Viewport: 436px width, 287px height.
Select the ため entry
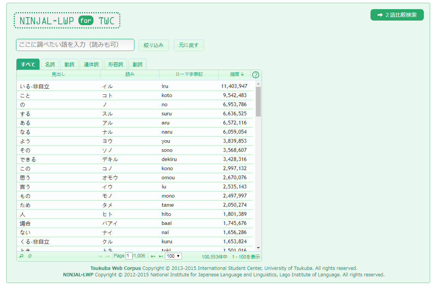pyautogui.click(x=134, y=205)
